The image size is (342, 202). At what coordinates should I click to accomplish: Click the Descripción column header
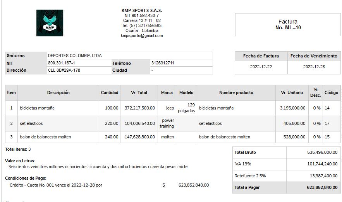tap(58, 93)
